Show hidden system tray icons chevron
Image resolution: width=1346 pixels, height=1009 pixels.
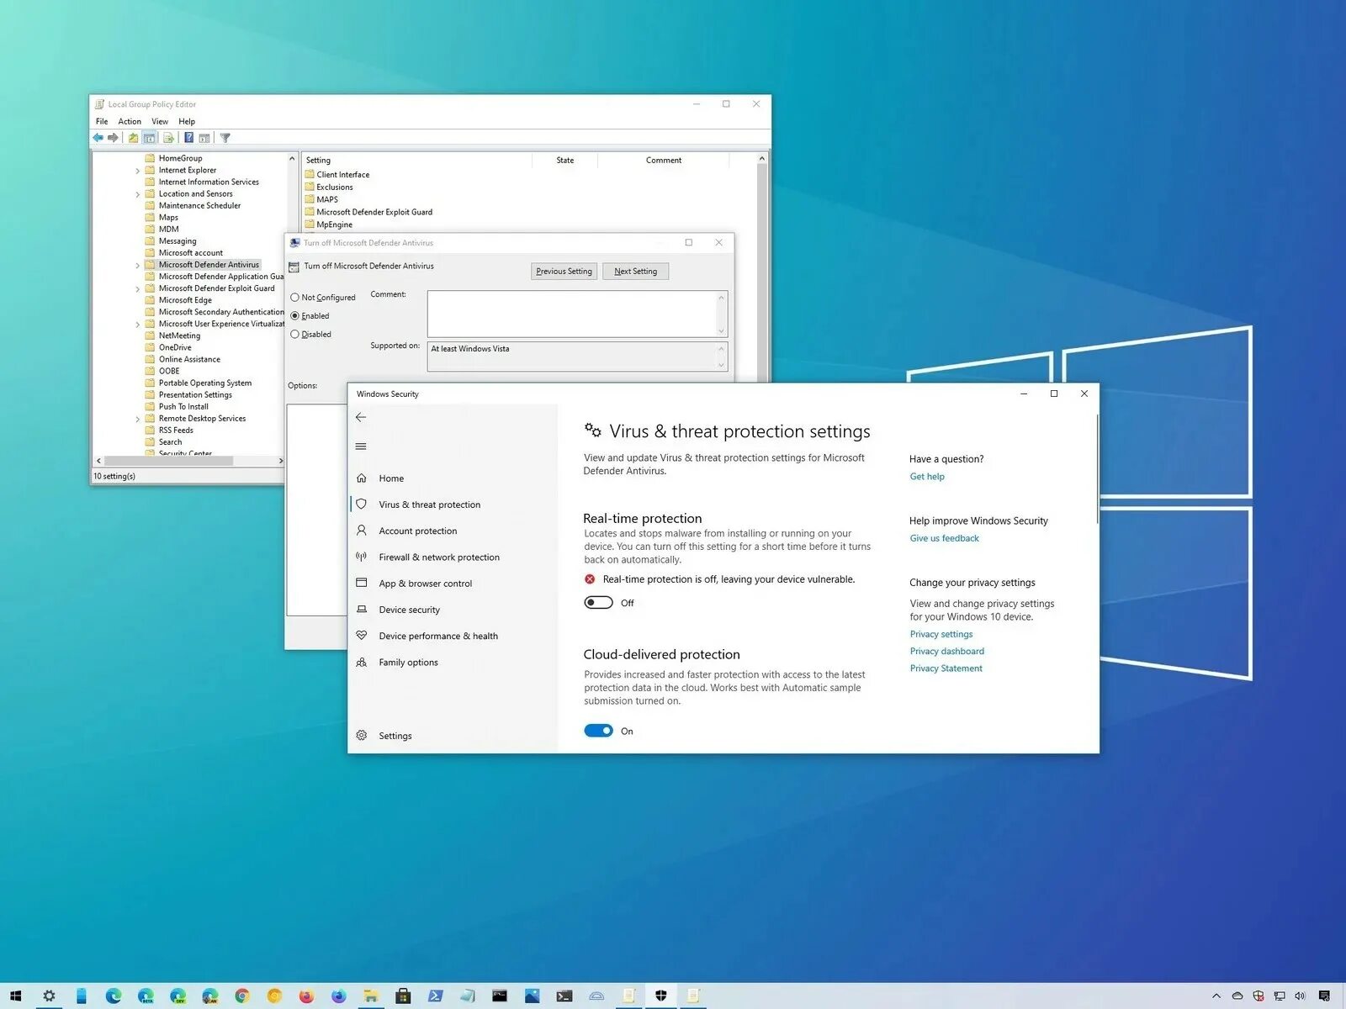coord(1216,996)
